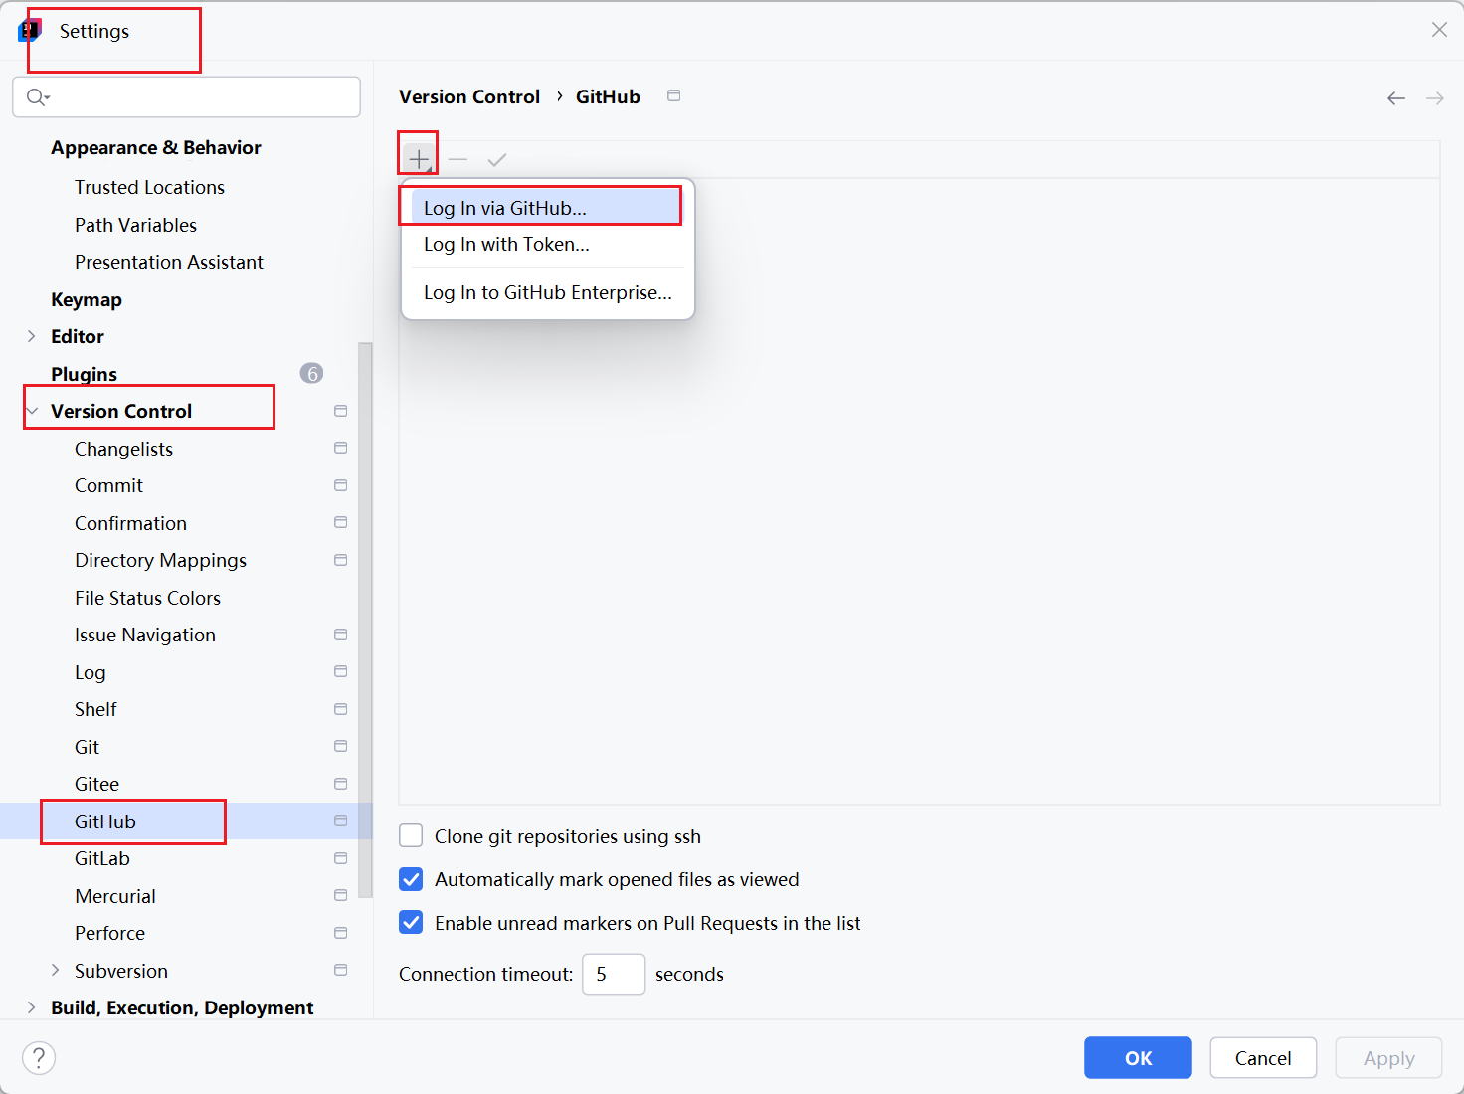1464x1094 pixels.
Task: Select Shelf settings page
Action: pos(95,709)
